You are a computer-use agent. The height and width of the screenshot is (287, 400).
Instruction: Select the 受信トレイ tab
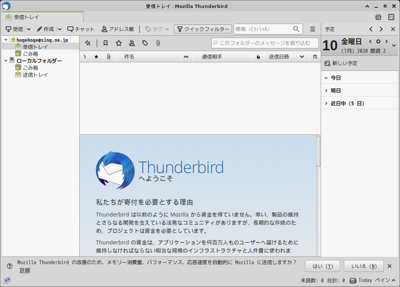click(x=43, y=17)
